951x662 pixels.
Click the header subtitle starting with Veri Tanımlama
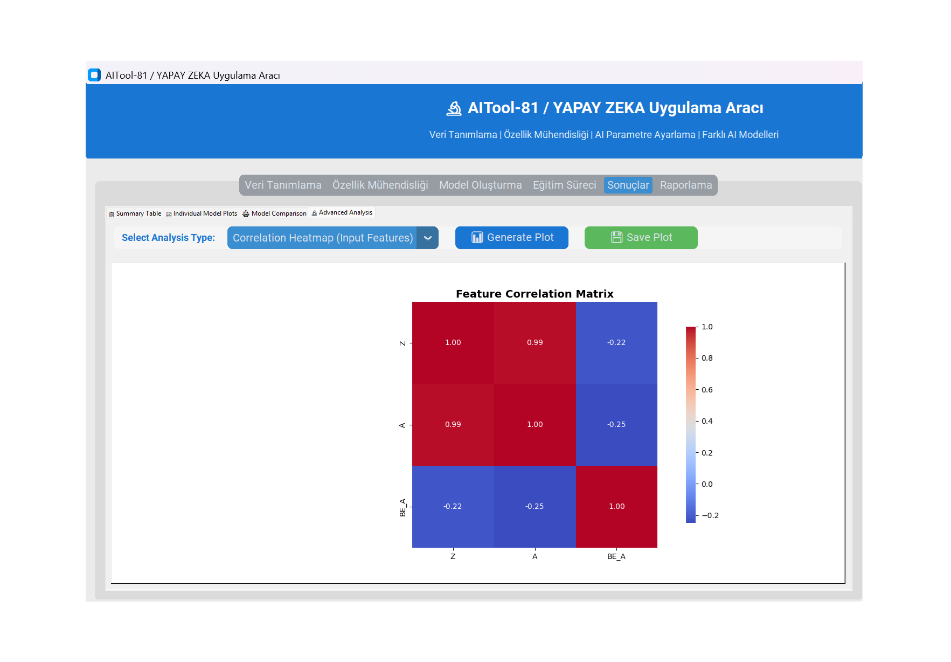(604, 135)
